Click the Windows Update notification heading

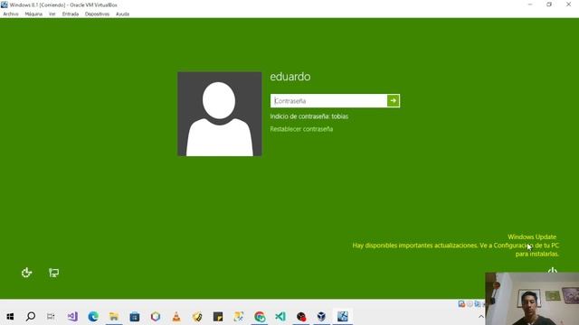532,237
